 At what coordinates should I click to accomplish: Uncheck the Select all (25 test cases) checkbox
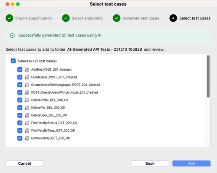(x=13, y=61)
